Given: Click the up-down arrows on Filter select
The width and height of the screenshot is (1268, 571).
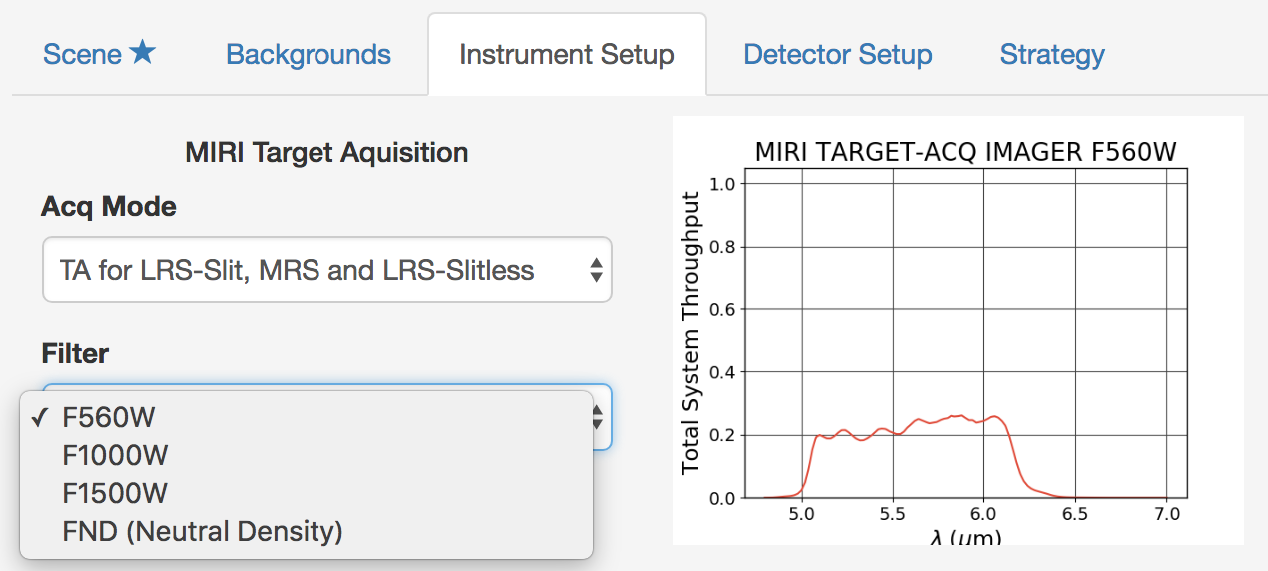Looking at the screenshot, I should click(x=597, y=416).
